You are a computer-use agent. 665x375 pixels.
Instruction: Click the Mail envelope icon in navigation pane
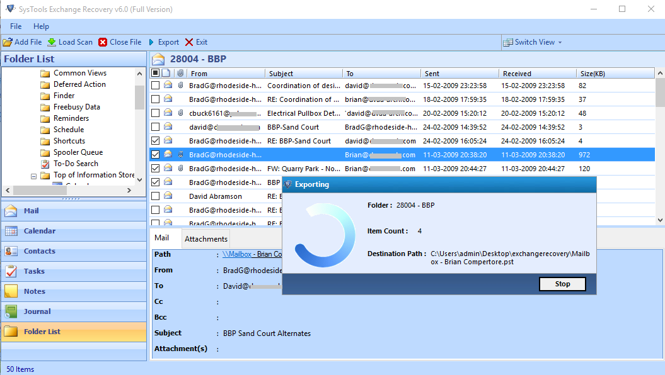tap(11, 211)
